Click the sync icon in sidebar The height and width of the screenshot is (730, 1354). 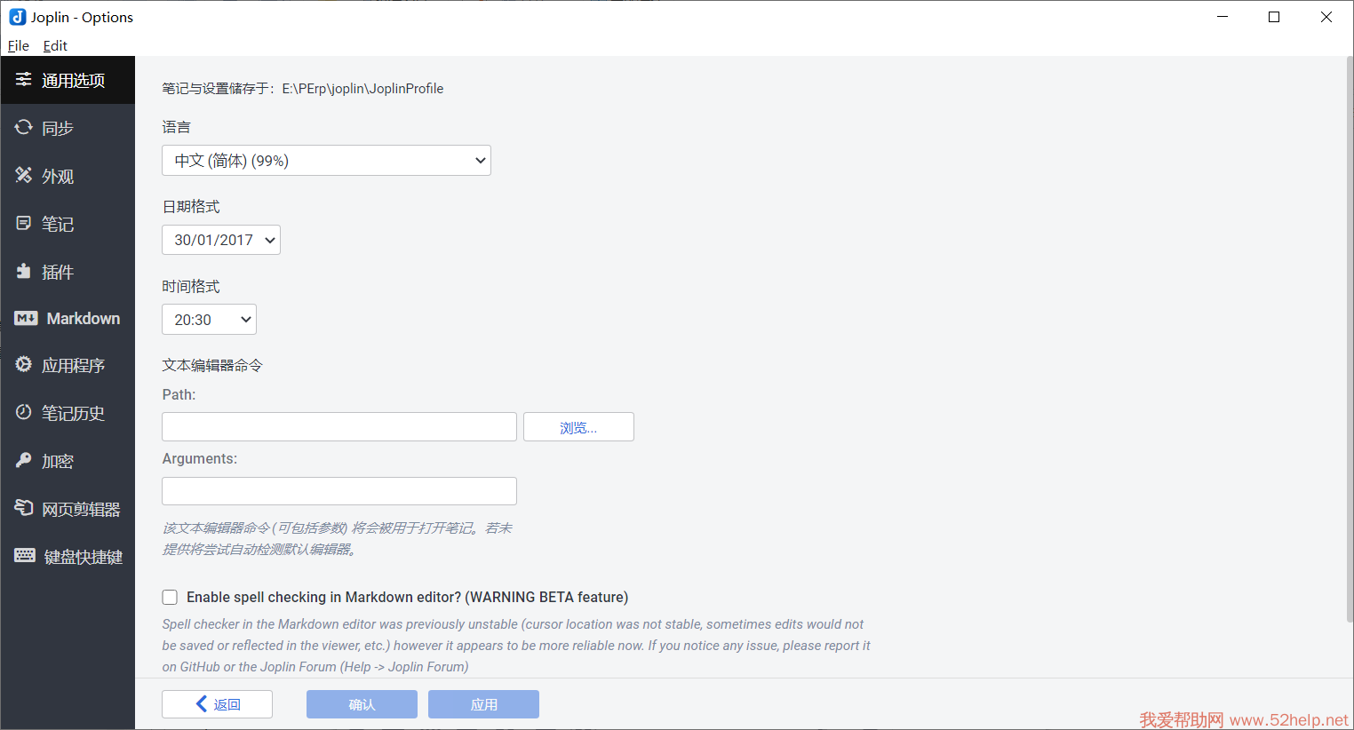[24, 128]
